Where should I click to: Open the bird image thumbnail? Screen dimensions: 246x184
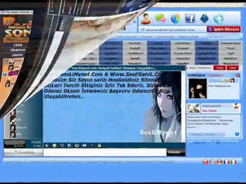pos(193,108)
